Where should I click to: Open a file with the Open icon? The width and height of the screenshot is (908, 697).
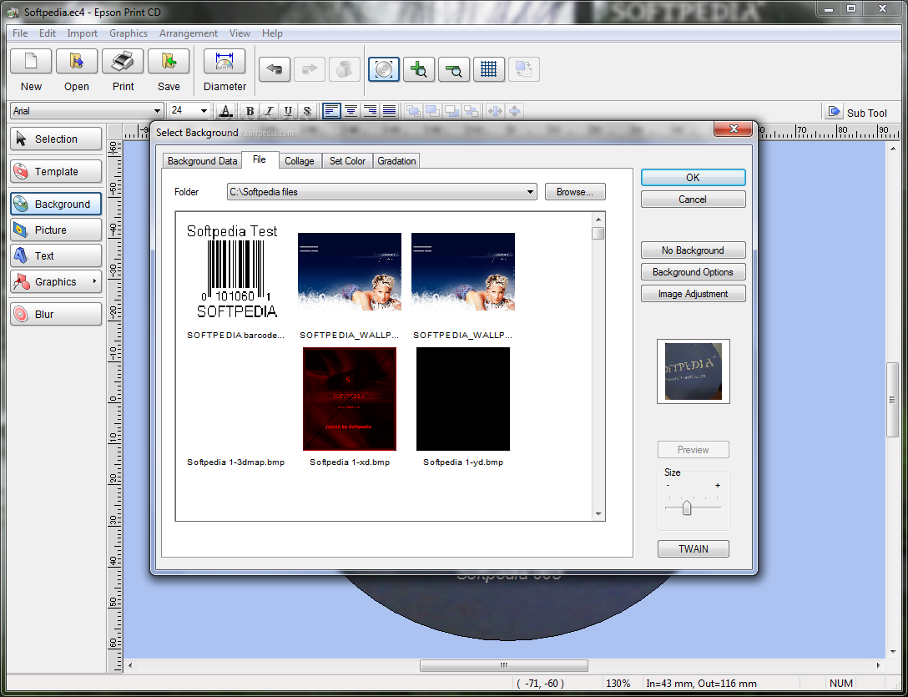click(77, 62)
